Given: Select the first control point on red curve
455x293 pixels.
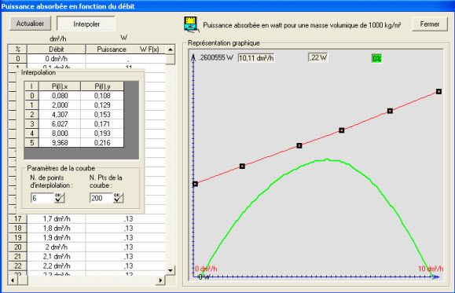Looking at the screenshot, I should pyautogui.click(x=196, y=184).
